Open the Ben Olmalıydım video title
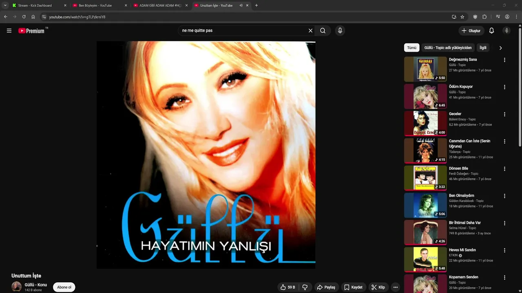This screenshot has width=522, height=293. pos(462,196)
